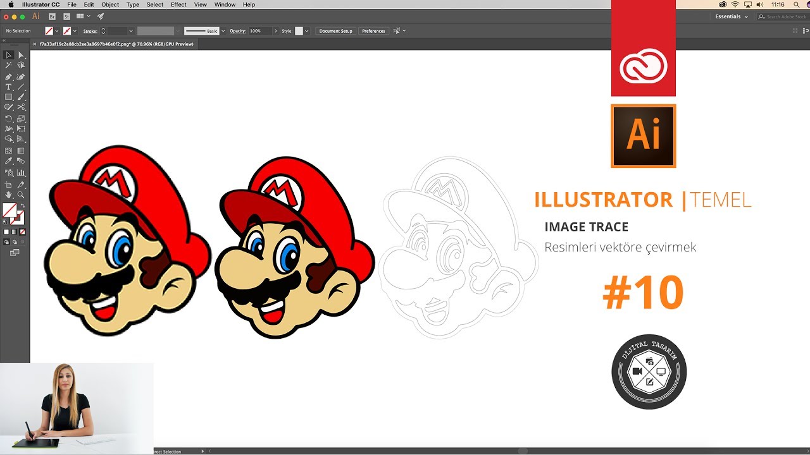
Task: Select the Magic Wand tool
Action: point(8,65)
